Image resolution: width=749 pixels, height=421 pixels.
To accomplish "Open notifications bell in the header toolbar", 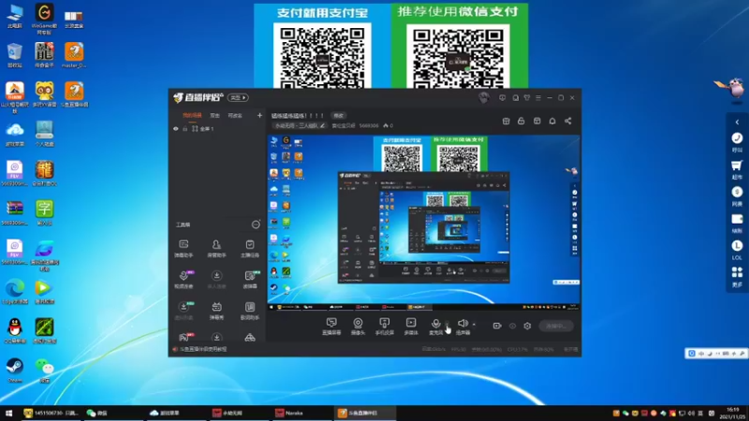I will (552, 122).
